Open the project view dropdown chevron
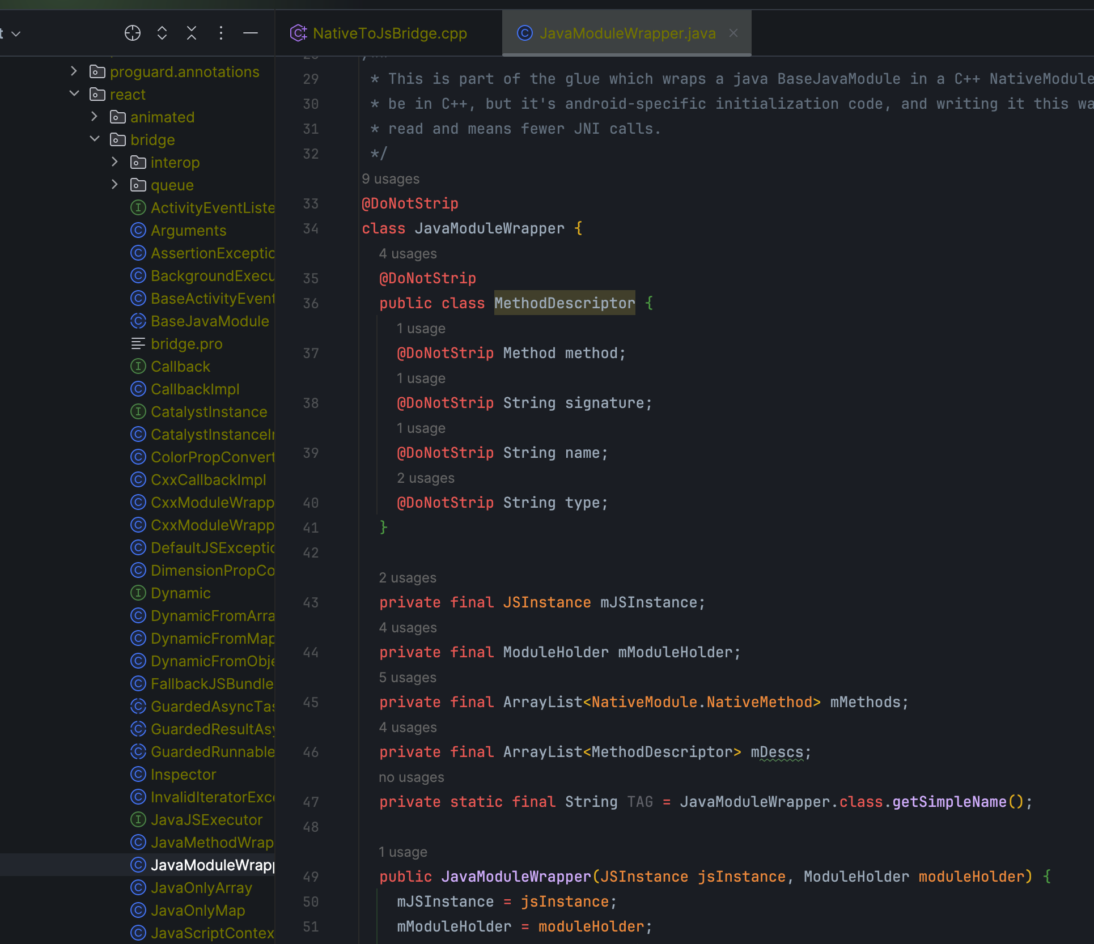Viewport: 1094px width, 944px height. click(x=16, y=34)
